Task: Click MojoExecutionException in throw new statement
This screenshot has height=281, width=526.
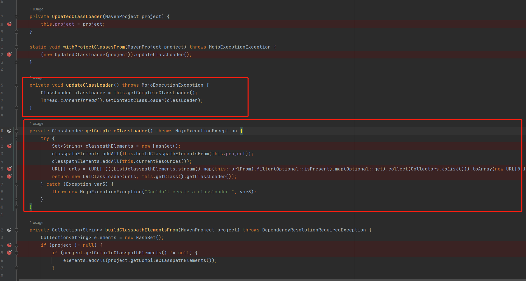Action: pos(111,192)
